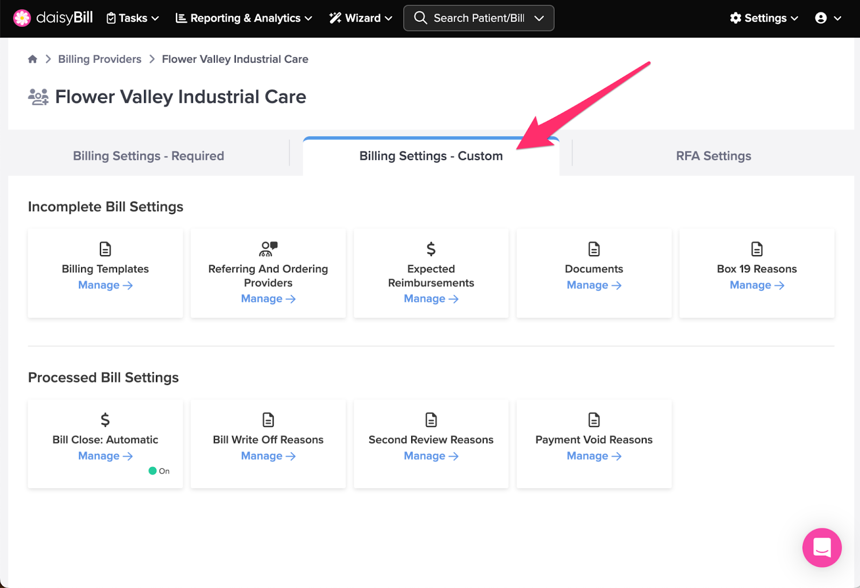The image size is (860, 588).
Task: Expand the search type dropdown chevron
Action: pyautogui.click(x=539, y=18)
